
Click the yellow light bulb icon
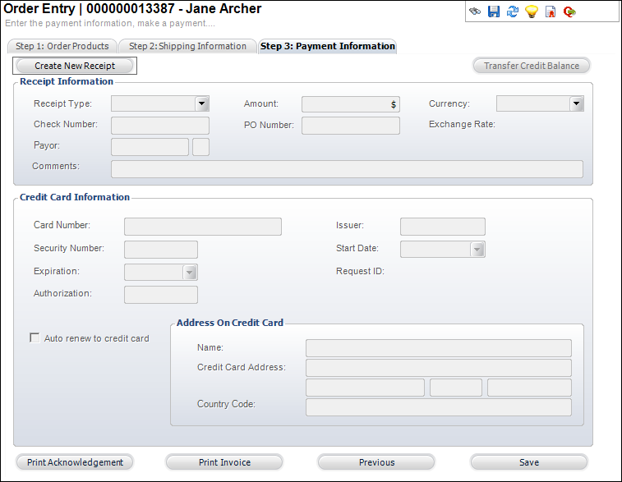[532, 11]
